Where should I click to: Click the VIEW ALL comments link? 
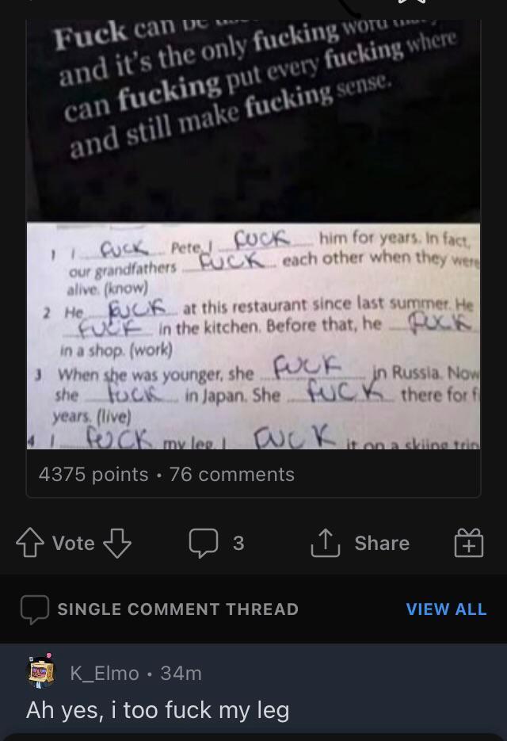446,609
